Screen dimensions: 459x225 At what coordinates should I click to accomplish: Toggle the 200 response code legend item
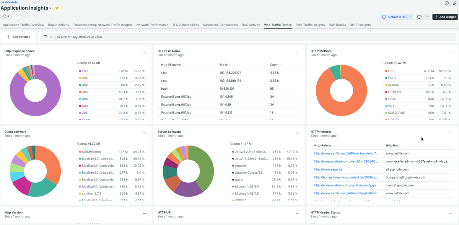click(x=85, y=71)
